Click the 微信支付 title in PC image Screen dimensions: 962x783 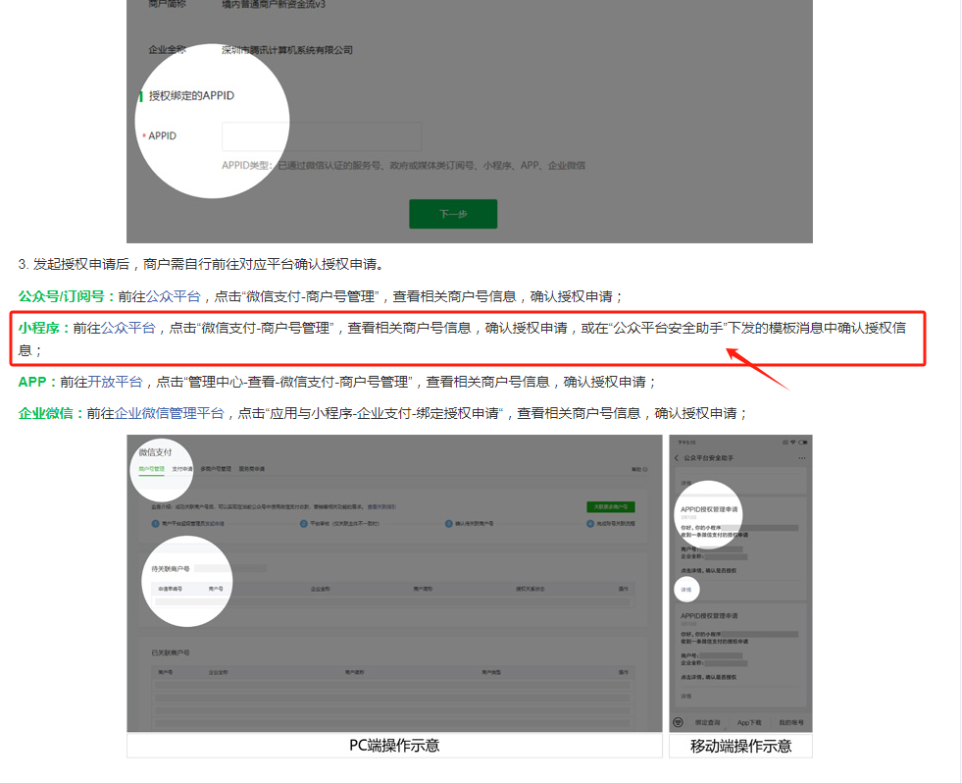(x=155, y=452)
